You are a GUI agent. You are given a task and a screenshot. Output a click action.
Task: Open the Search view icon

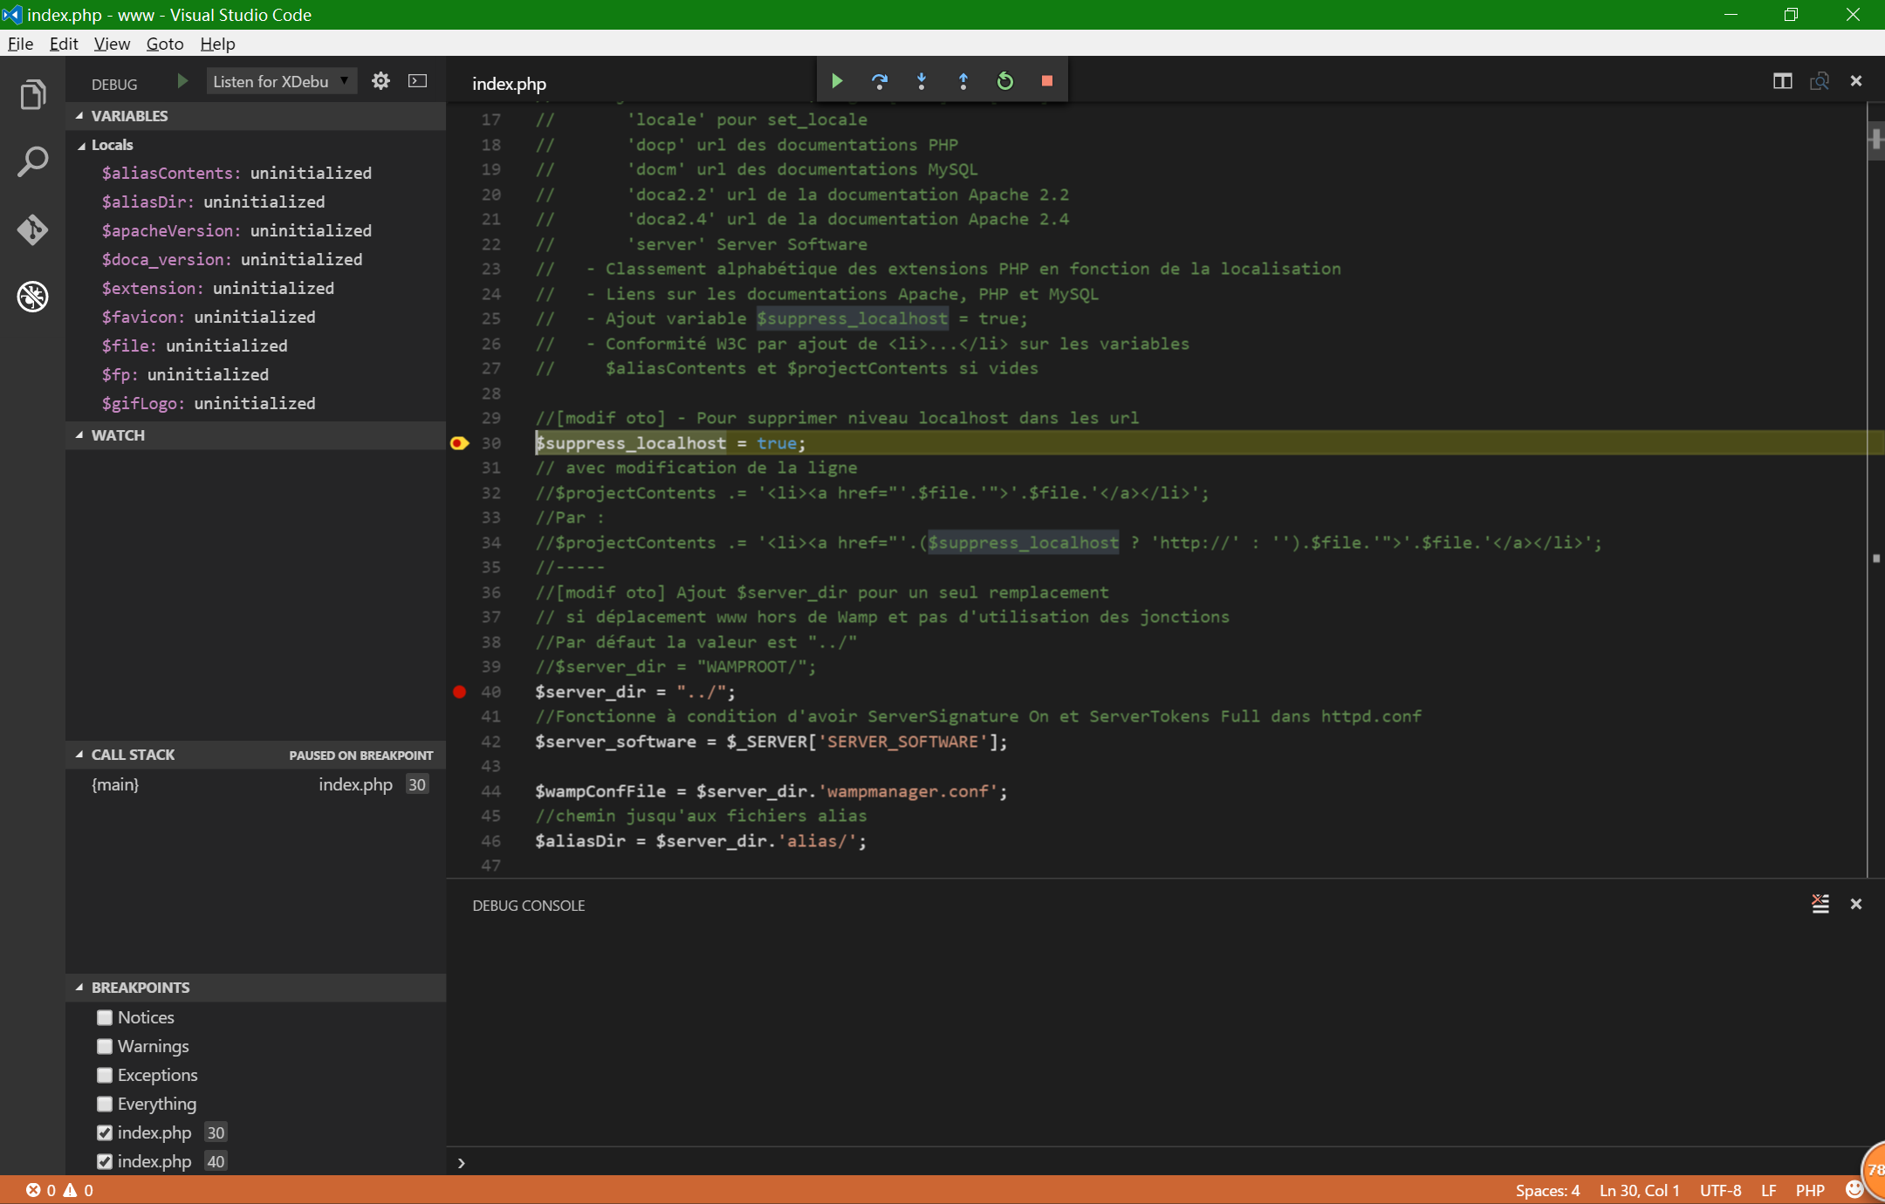click(32, 161)
